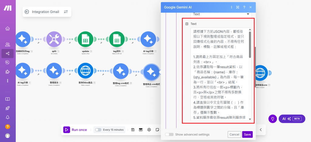Open scenario settings gear icon
Image resolution: width=311 pixels, height=142 pixels.
(149, 130)
